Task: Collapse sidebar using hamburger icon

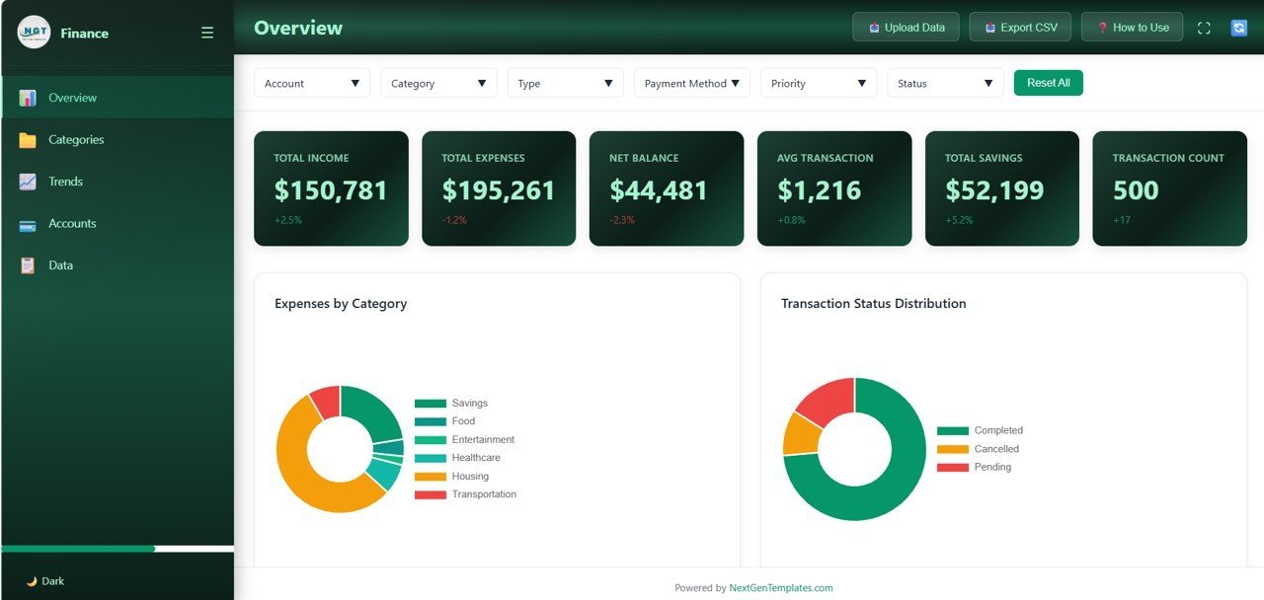Action: coord(207,32)
